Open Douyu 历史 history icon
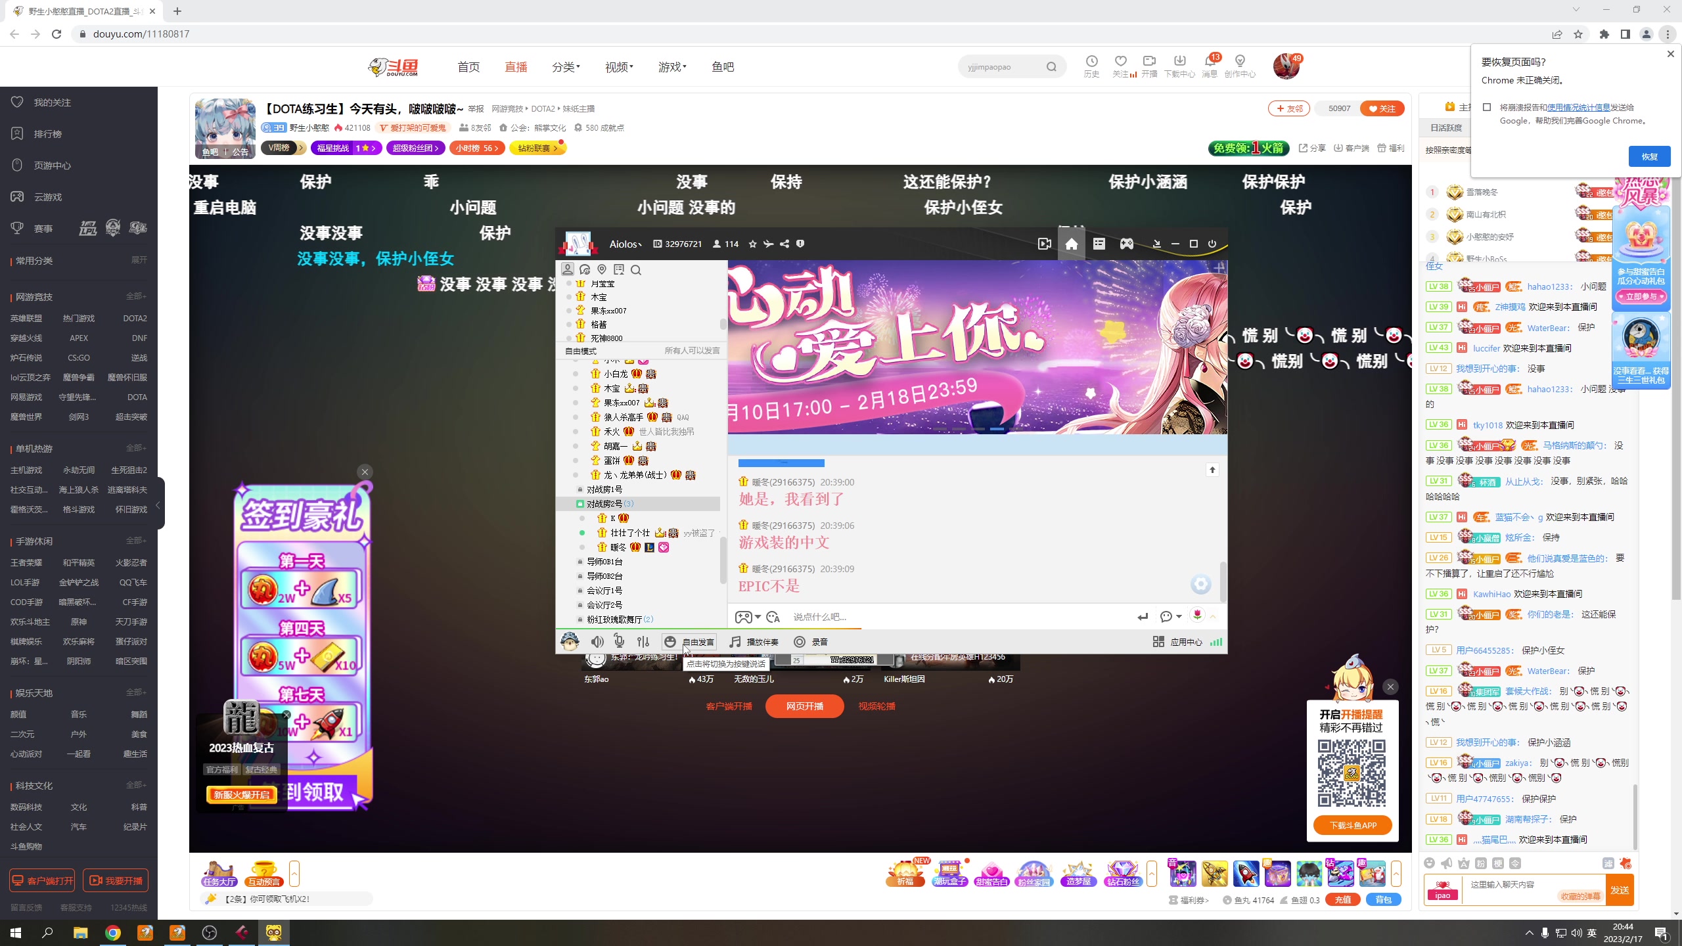This screenshot has height=946, width=1682. (x=1091, y=66)
